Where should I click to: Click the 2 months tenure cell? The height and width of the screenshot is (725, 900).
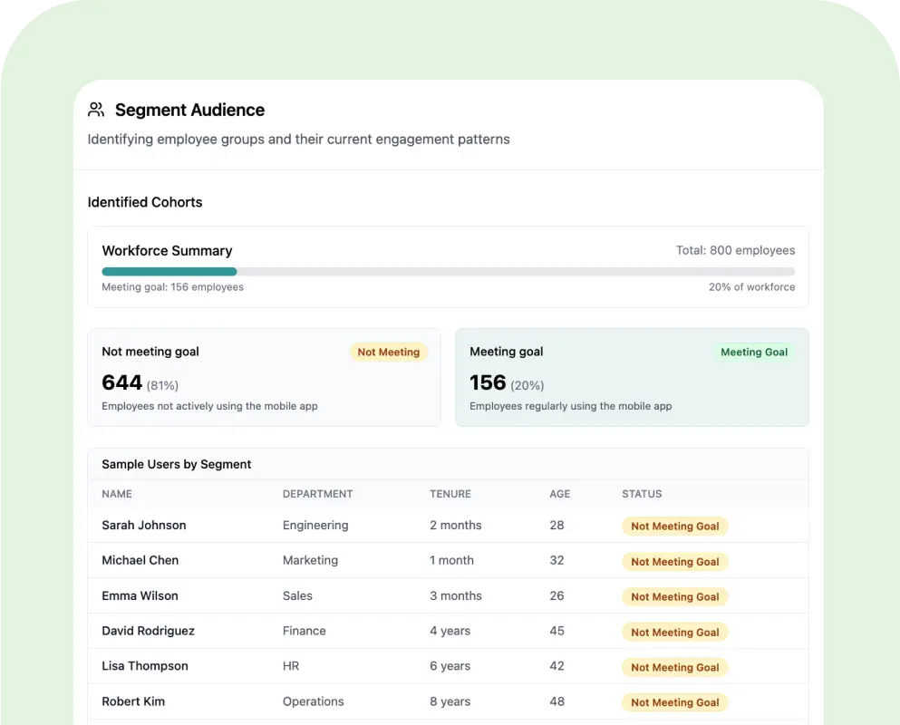pos(456,526)
